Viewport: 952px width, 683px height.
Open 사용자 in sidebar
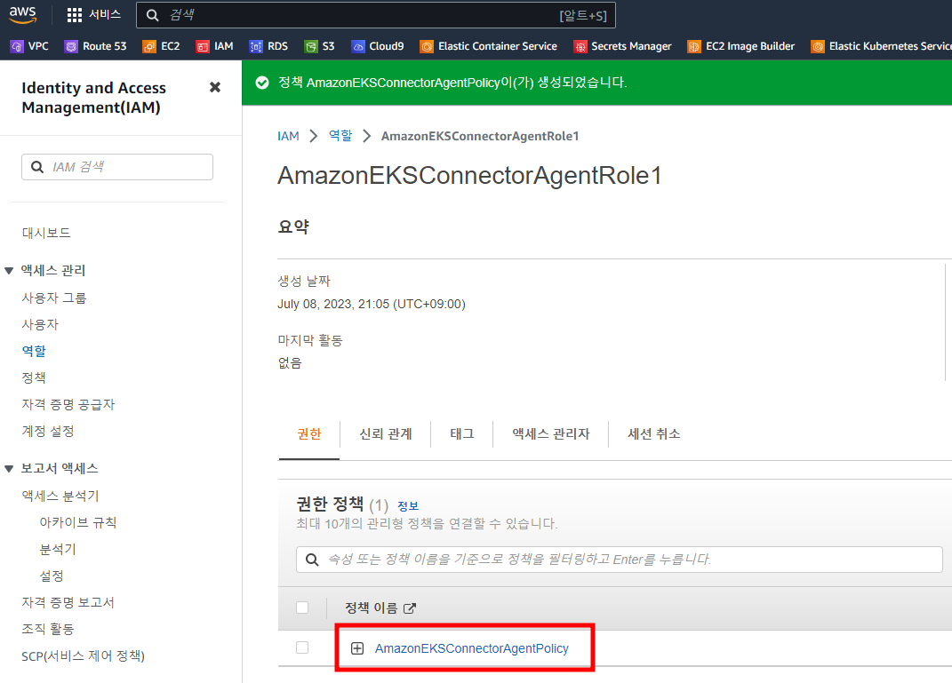[40, 324]
